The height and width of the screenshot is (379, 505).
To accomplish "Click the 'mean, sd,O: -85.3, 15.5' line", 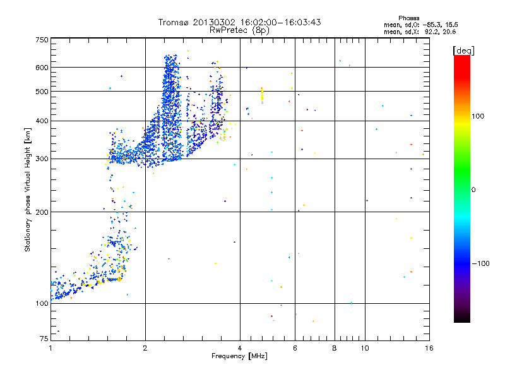I will pos(421,25).
